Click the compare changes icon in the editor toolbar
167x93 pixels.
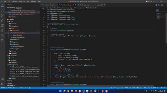tap(156, 5)
